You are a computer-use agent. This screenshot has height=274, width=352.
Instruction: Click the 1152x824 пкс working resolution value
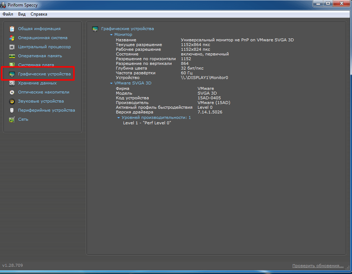(195, 49)
